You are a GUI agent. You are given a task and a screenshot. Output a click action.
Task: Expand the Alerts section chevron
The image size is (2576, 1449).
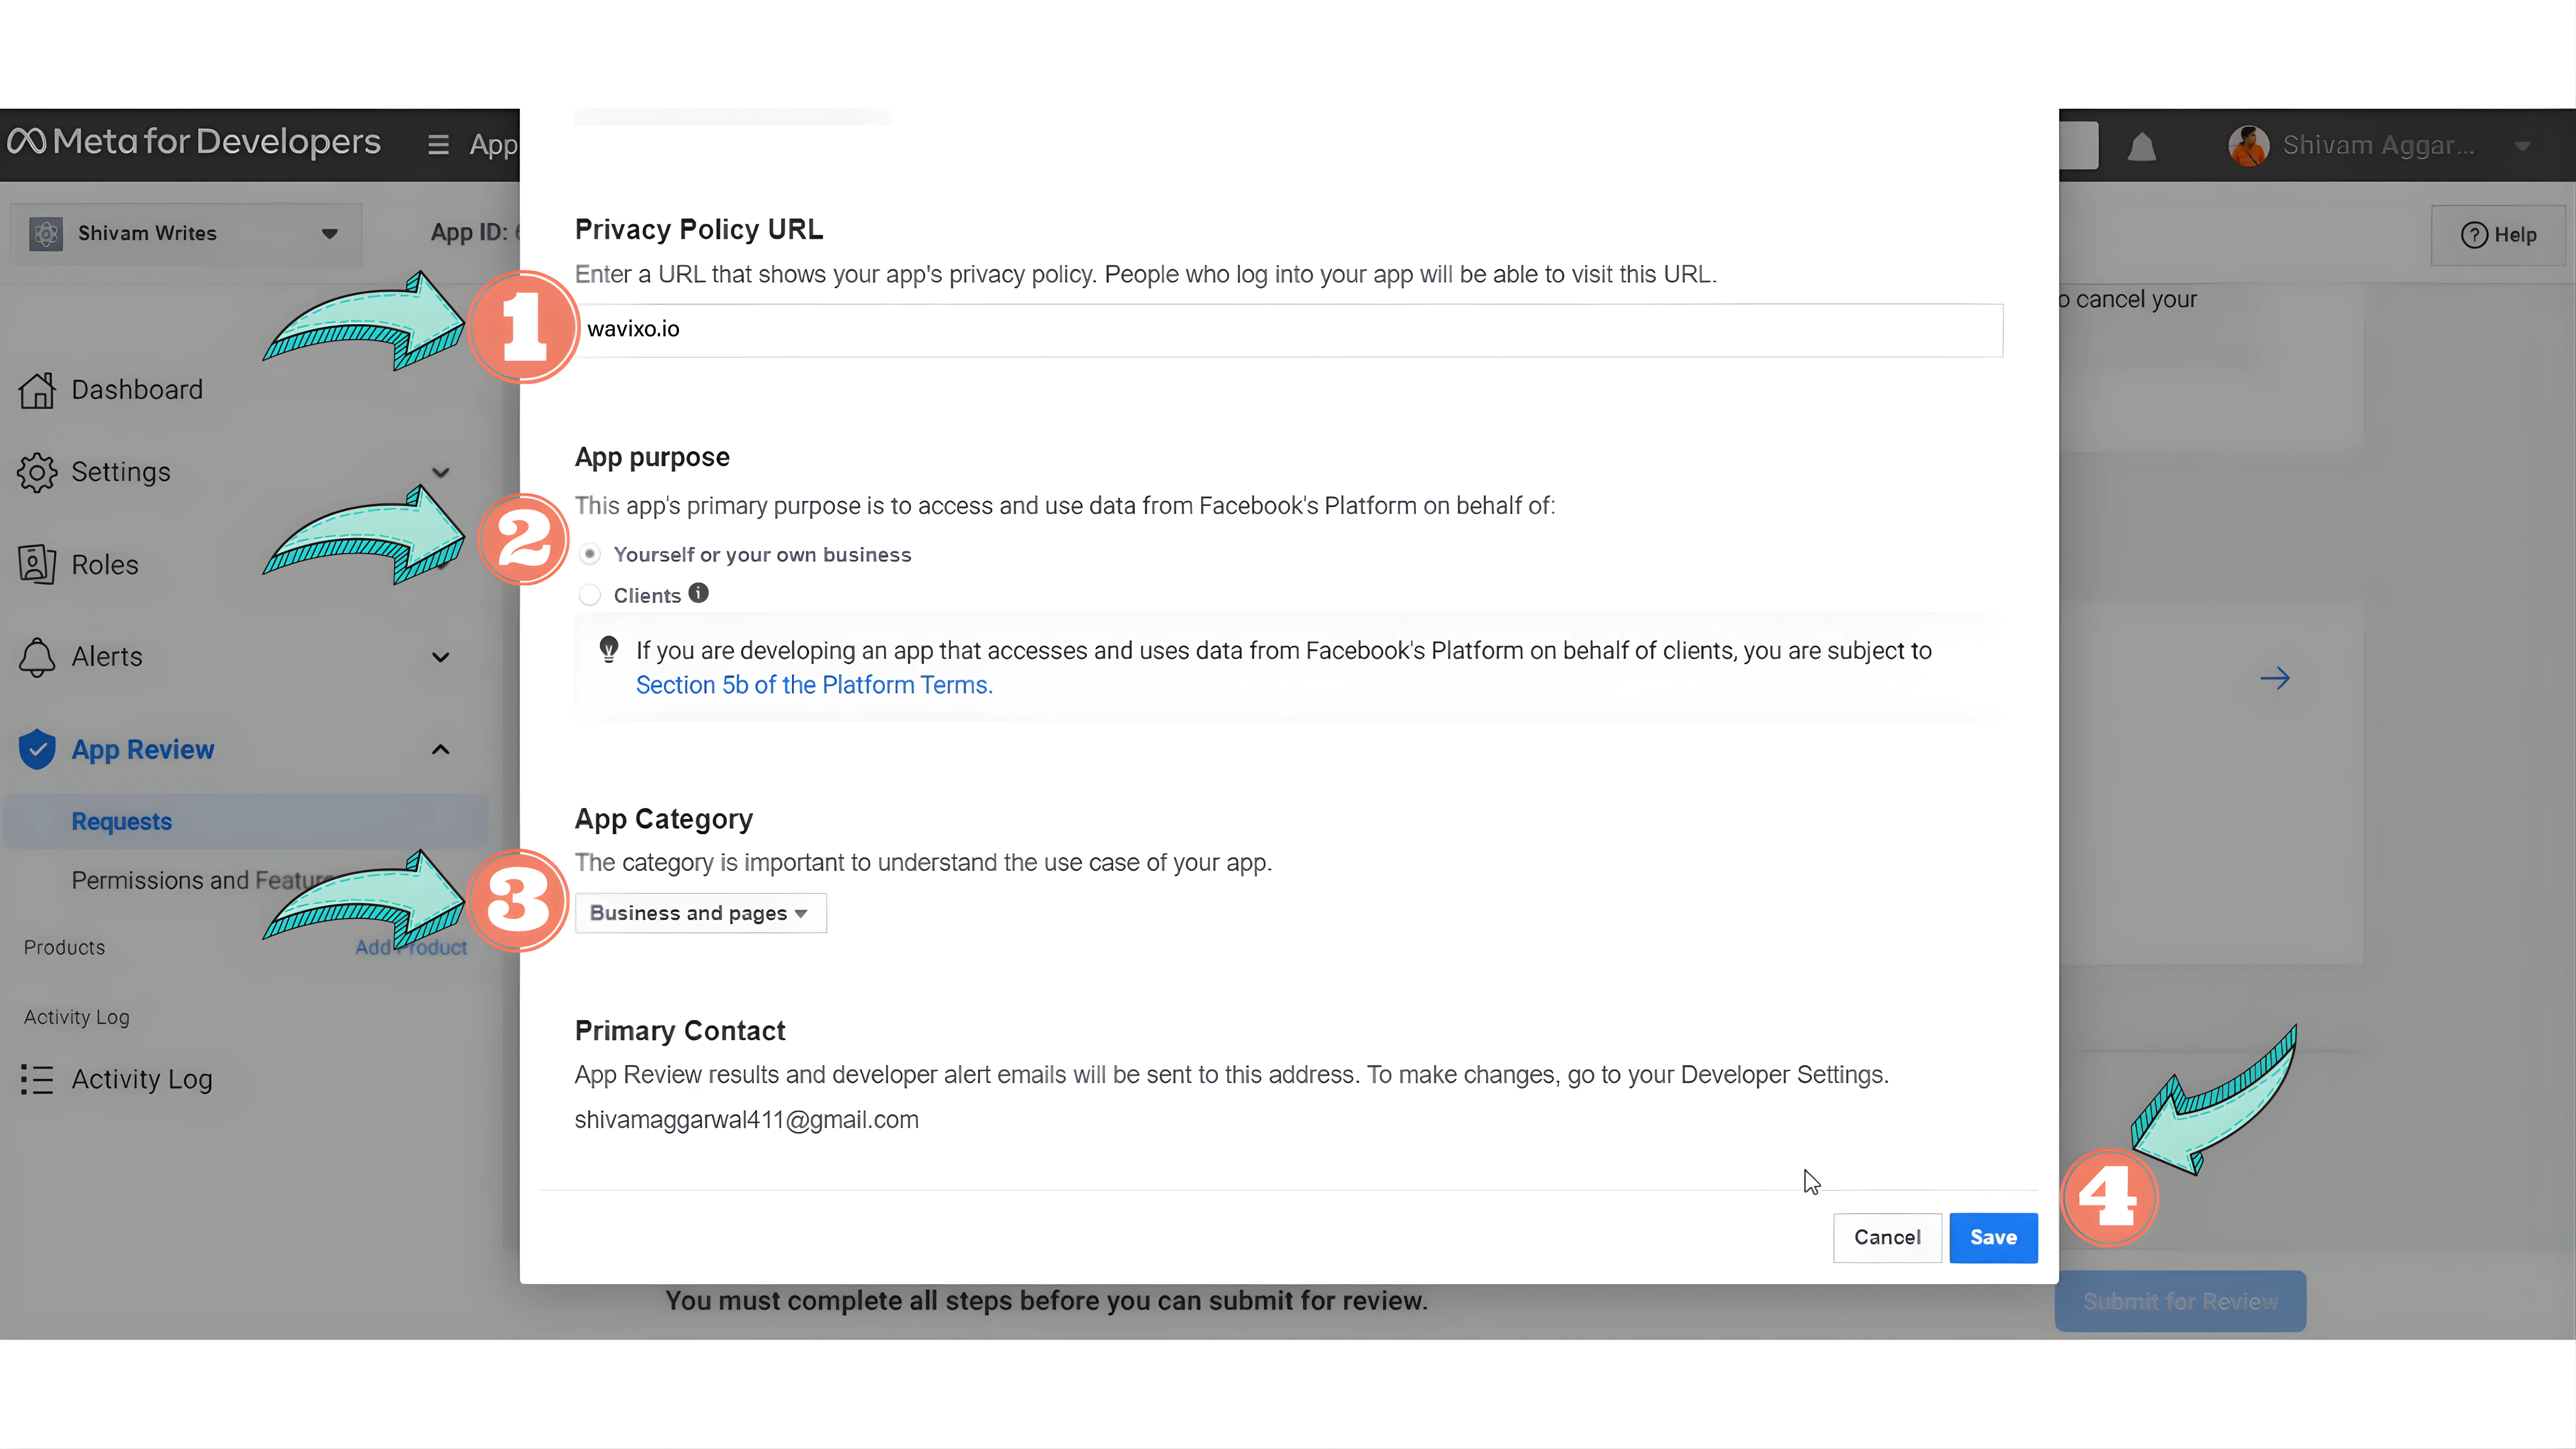440,657
